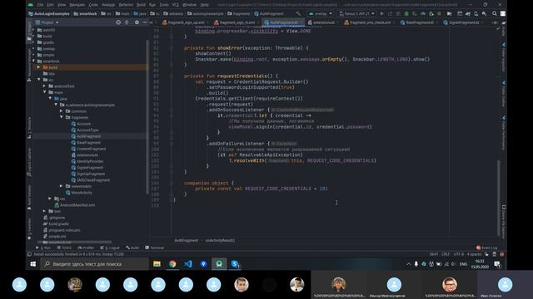Open the Edit menu
The height and width of the screenshot is (299, 533).
(50, 5)
